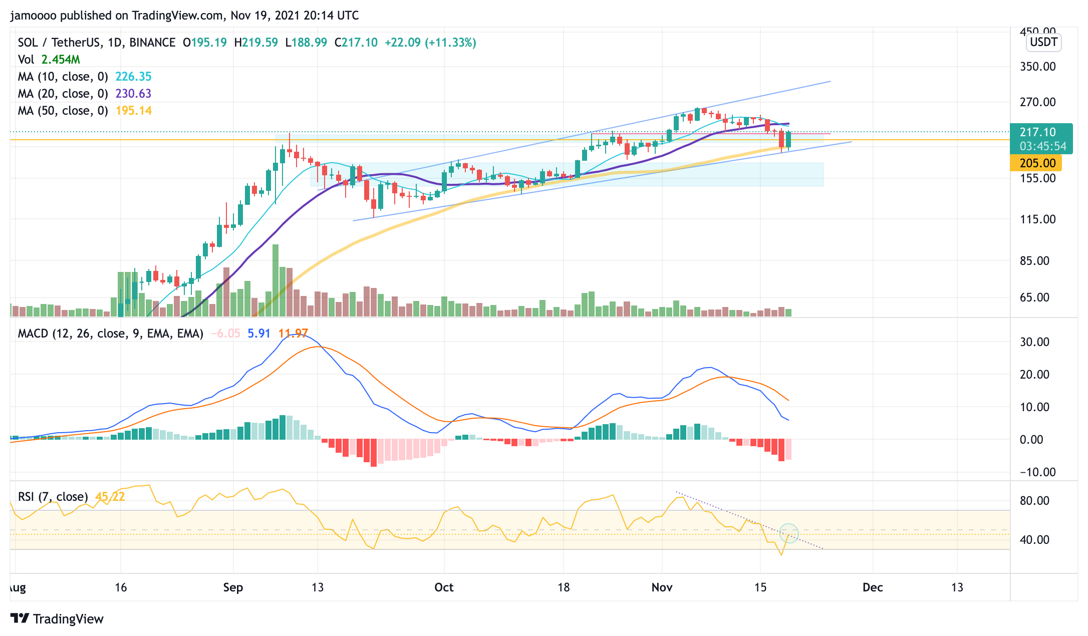This screenshot has width=1088, height=636.
Task: Click the 85.00 price axis label
Action: coord(1034,261)
